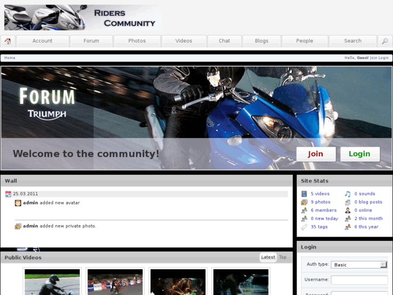Click the Login link in greeting bar

point(383,58)
